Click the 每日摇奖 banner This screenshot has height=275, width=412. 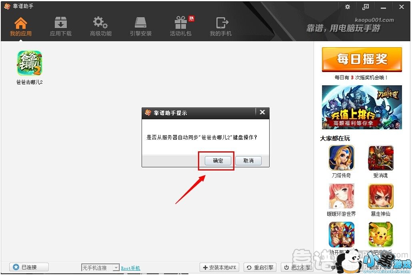coord(362,59)
